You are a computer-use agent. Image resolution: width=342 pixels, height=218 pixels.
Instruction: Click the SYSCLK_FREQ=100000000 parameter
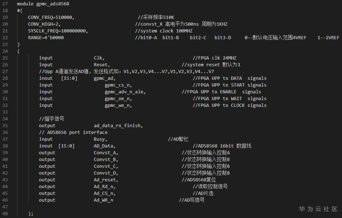pos(58,31)
